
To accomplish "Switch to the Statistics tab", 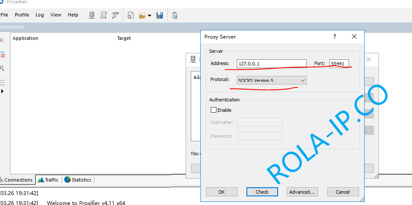I will click(78, 180).
